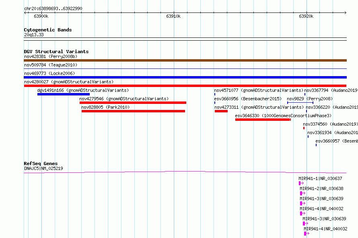
Task: Click the red nsv828805 Park2010 bar
Action: 133,111
